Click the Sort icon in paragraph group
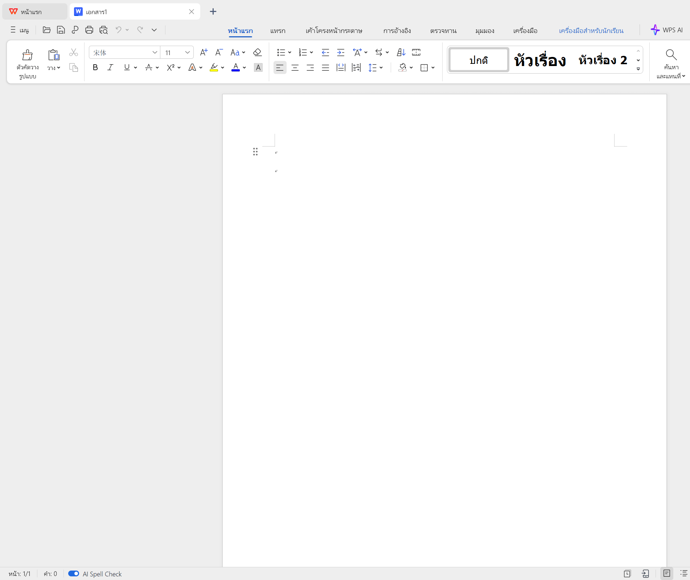Image resolution: width=690 pixels, height=580 pixels. pos(401,53)
